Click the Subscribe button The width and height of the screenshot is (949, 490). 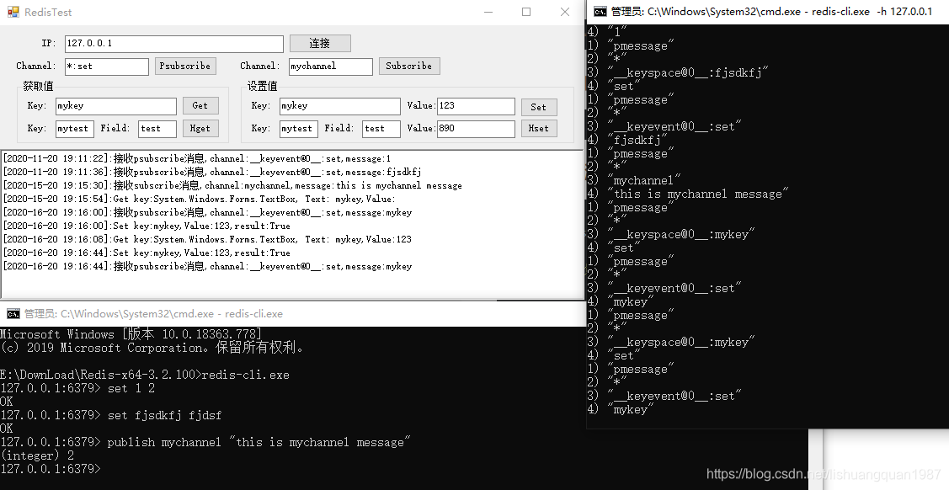click(408, 66)
